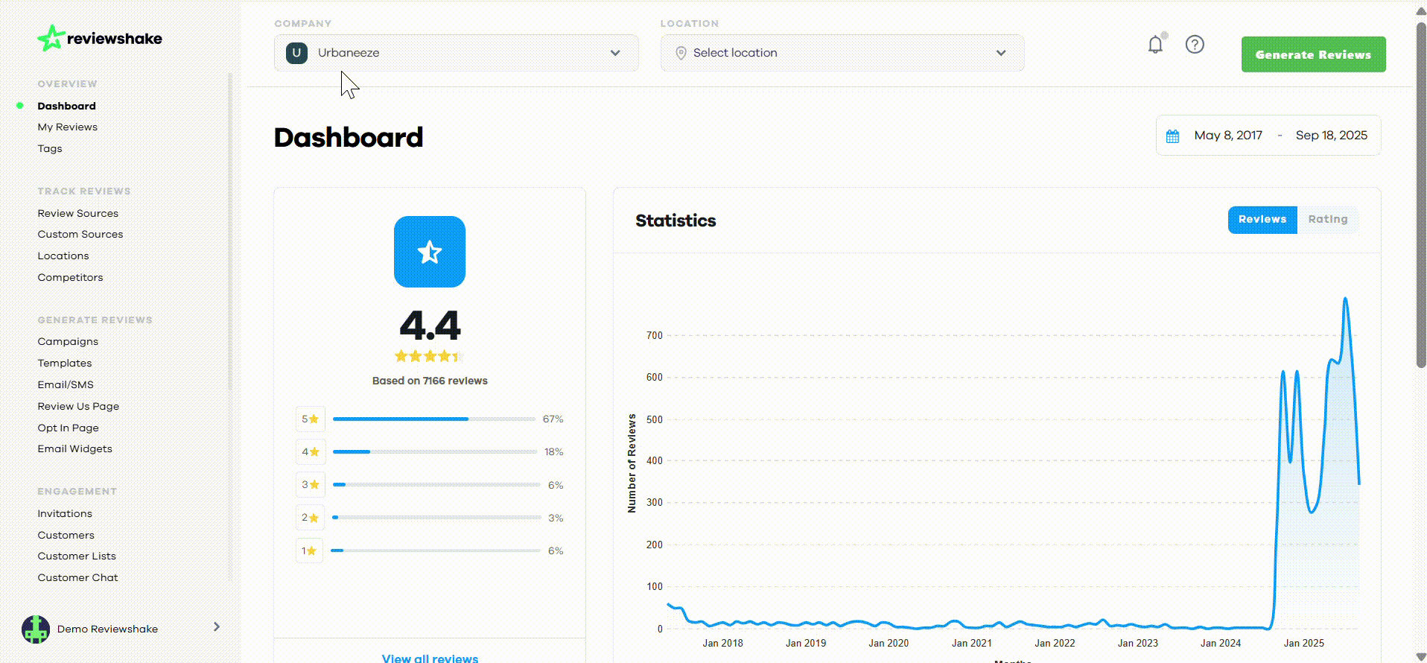Click the Jan 2018 axis label
1427x663 pixels.
point(722,643)
